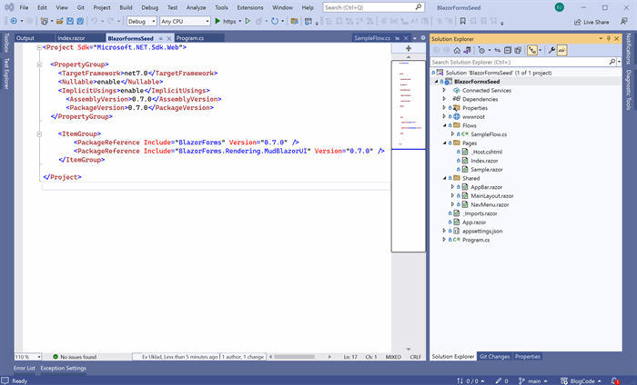Open Solution Explorer properties wrench icon
637x385 pixels.
click(x=551, y=50)
